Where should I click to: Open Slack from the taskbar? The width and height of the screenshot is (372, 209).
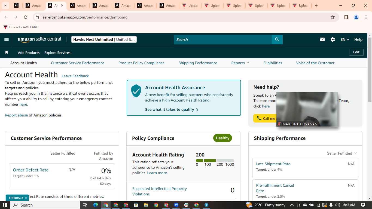pyautogui.click(x=186, y=205)
